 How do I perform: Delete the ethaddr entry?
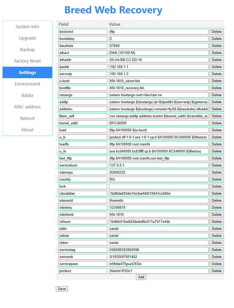pos(217,60)
